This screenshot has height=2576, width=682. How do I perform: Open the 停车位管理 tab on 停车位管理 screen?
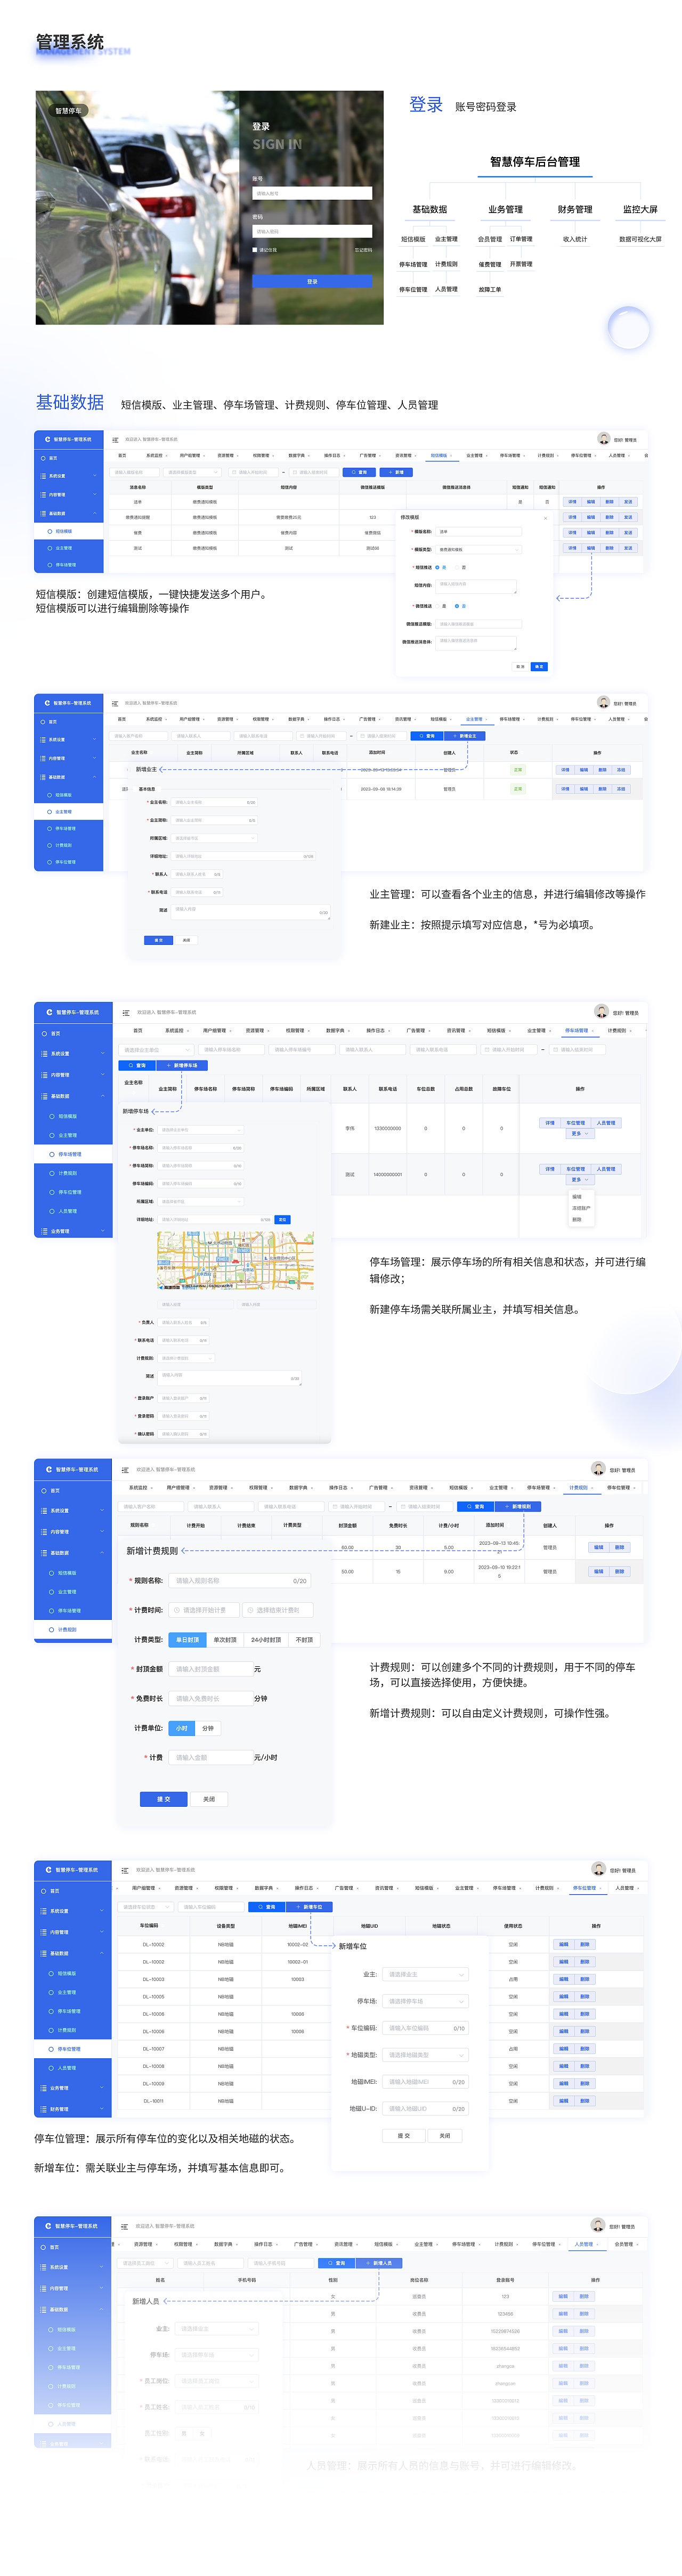coord(587,1888)
